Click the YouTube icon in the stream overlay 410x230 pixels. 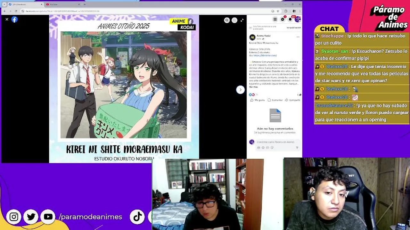click(48, 217)
